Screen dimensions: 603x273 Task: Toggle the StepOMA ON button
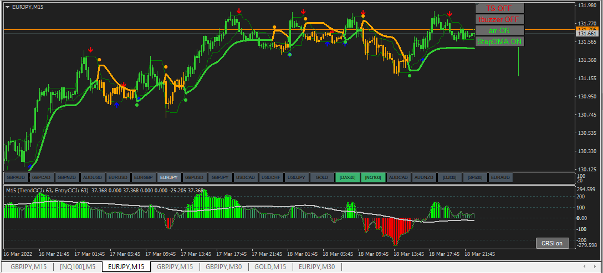500,41
